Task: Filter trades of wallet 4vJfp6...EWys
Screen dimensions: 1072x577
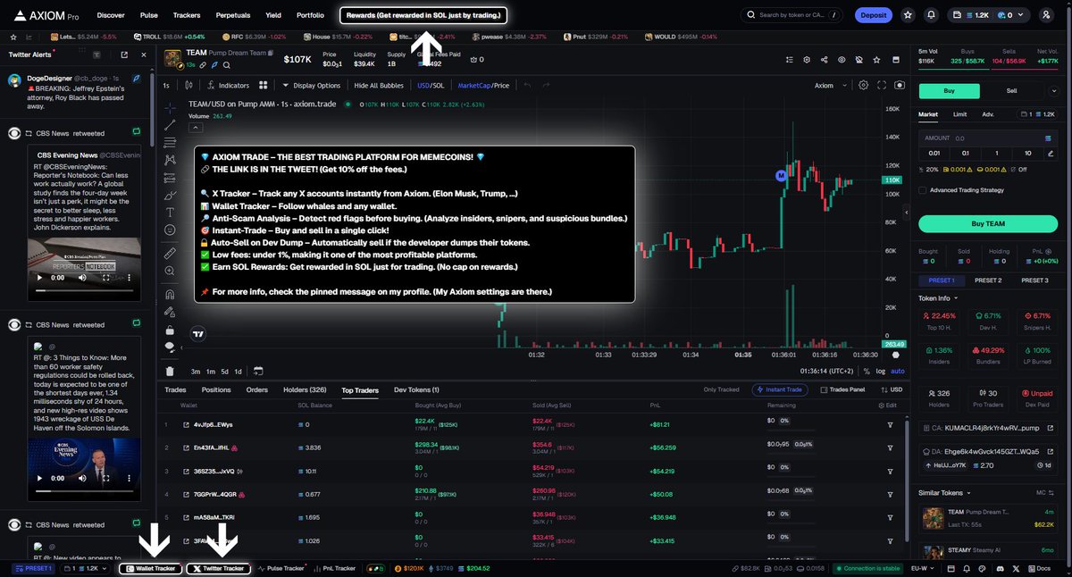Action: tap(890, 424)
